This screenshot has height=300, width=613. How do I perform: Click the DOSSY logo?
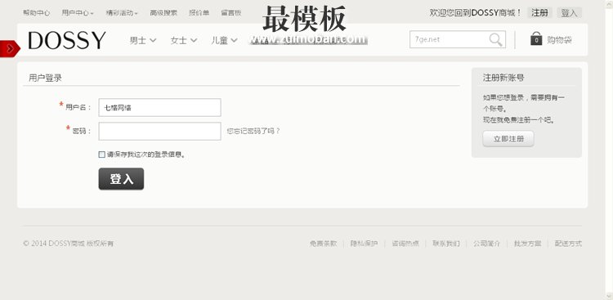click(67, 40)
